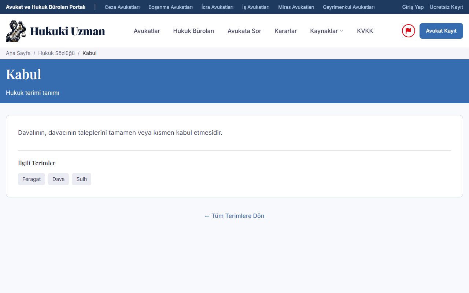Viewport: 469px width, 293px height.
Task: Select İcra Avukatları in top bar
Action: click(x=218, y=7)
